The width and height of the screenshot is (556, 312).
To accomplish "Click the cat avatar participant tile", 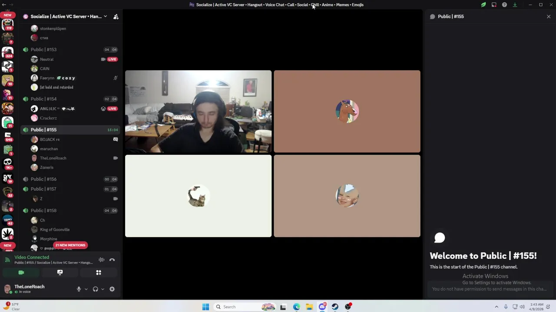I will point(199,196).
